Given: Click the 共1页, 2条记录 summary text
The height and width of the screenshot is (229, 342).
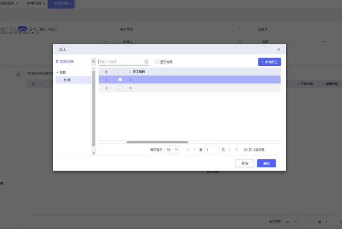Looking at the screenshot, I should pos(254,150).
